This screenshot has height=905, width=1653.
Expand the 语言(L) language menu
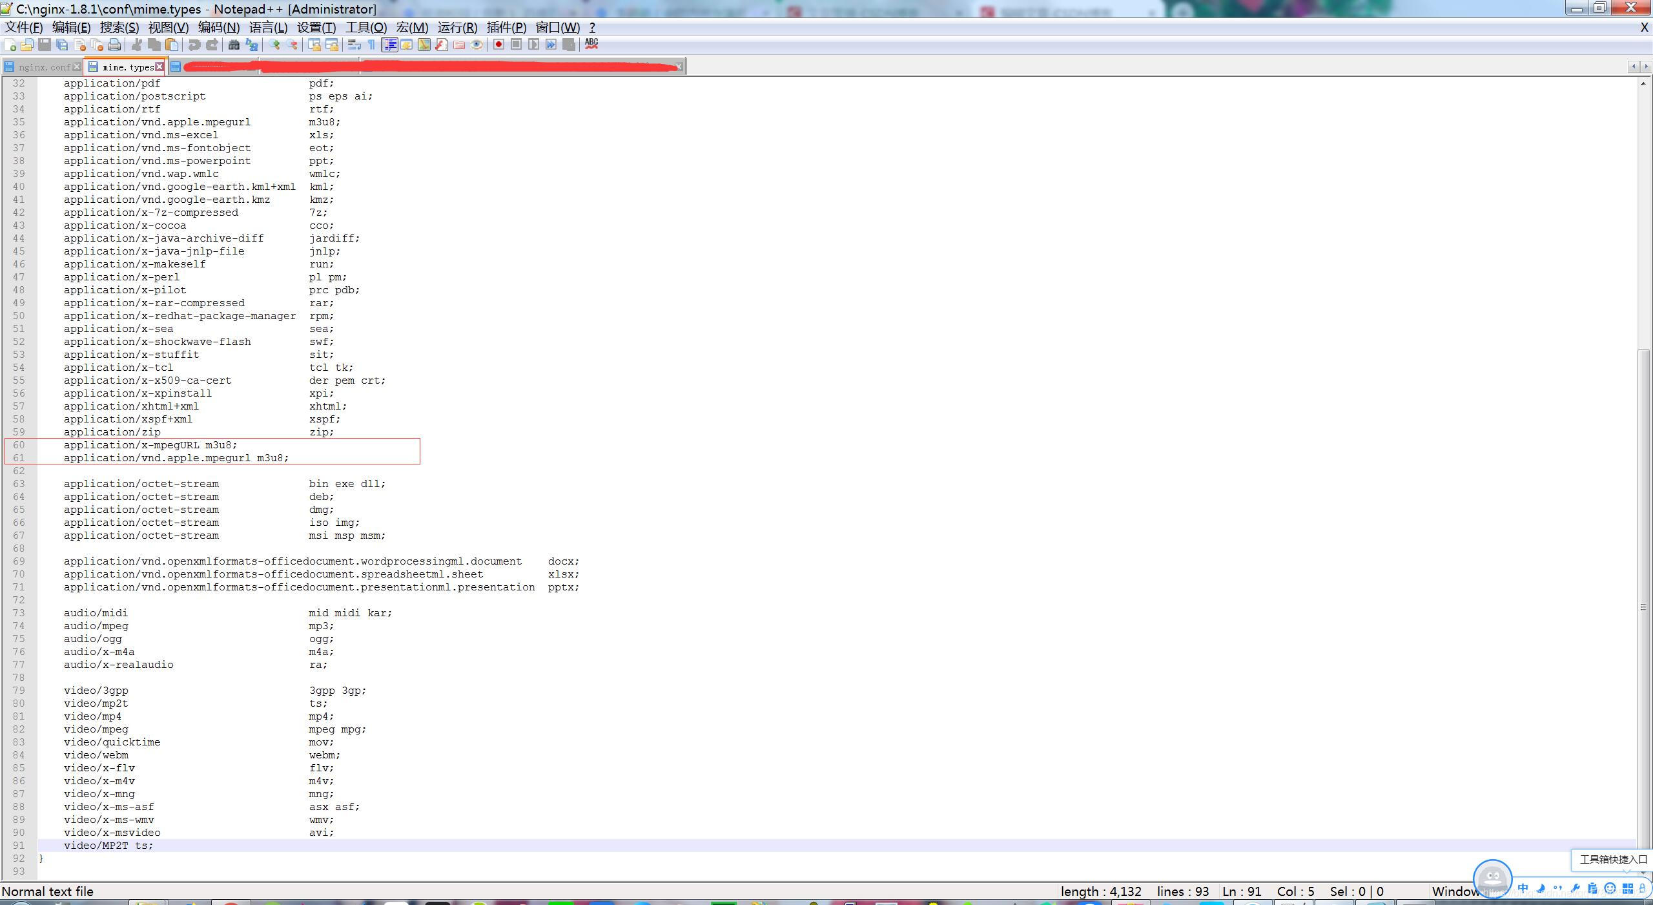(x=268, y=27)
